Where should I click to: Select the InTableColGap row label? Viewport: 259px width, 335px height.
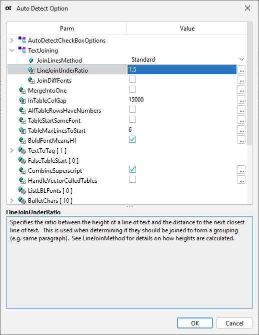click(x=47, y=101)
